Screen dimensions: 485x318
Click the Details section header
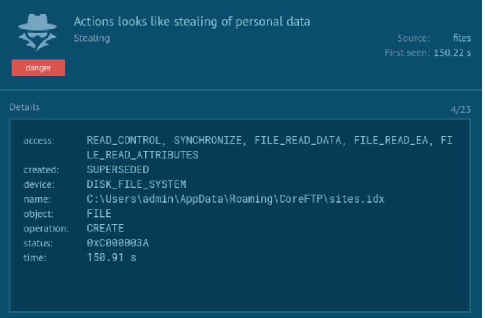click(25, 107)
